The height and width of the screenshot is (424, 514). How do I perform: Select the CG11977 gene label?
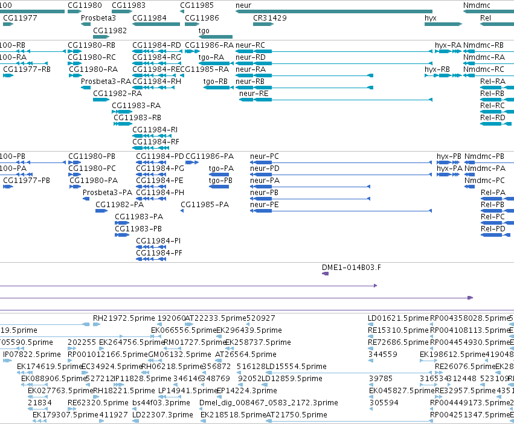pos(20,18)
